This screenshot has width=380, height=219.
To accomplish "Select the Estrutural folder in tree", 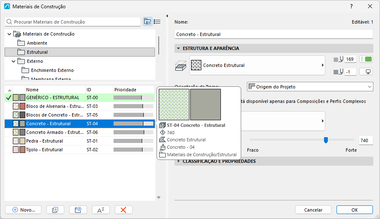I will (80, 52).
